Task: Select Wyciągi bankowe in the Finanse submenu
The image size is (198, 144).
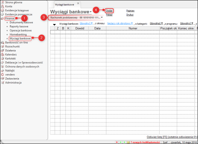Action: [20, 38]
